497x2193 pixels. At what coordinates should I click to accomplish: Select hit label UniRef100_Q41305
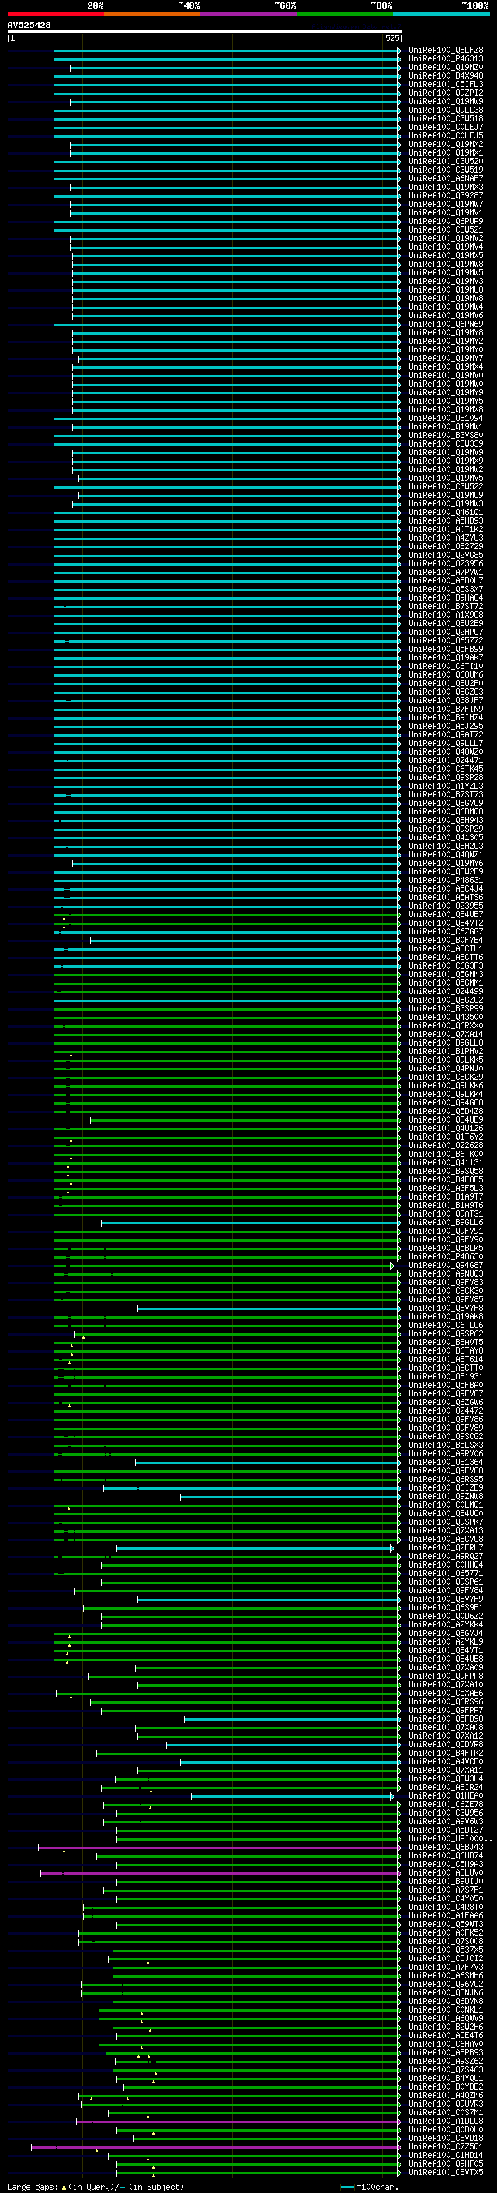tap(446, 838)
